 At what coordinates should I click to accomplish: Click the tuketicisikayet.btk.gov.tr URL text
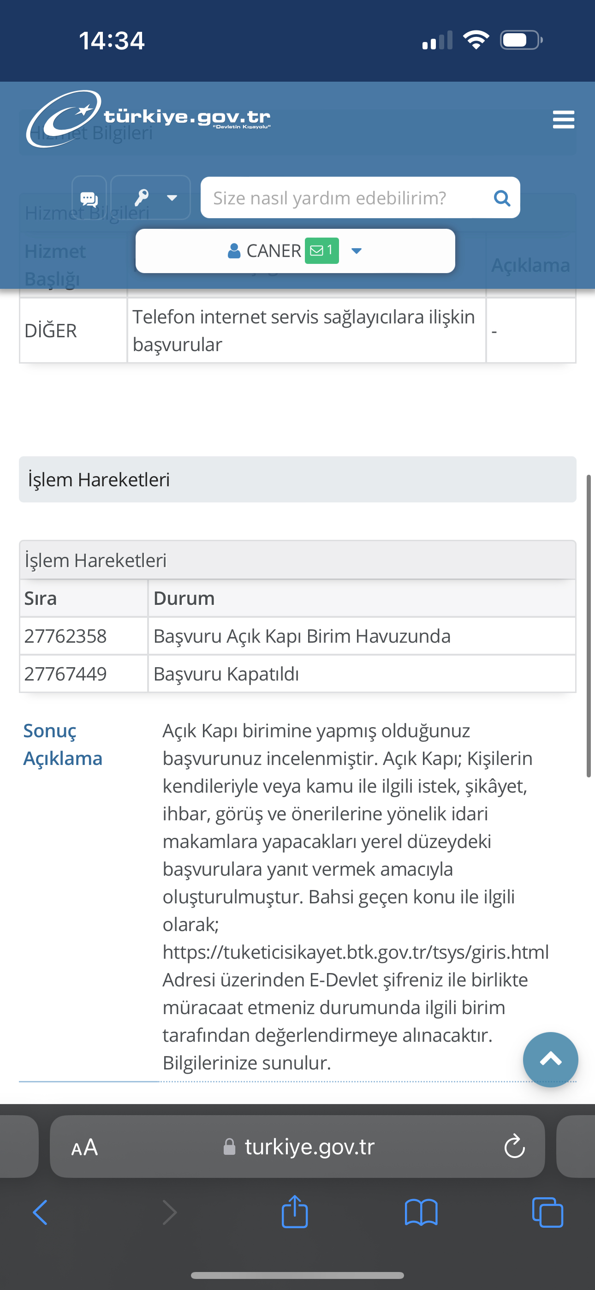[x=356, y=951]
